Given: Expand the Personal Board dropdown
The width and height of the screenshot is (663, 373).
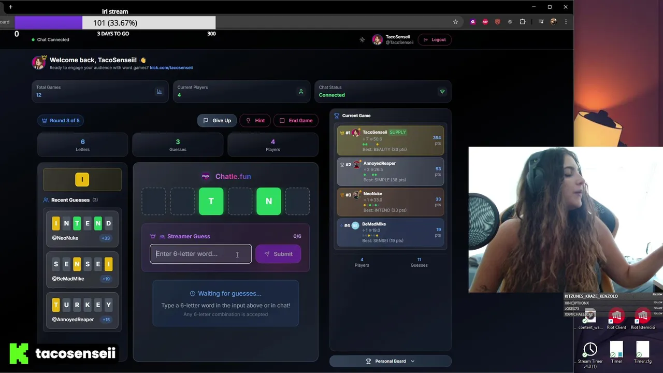Looking at the screenshot, I should coord(391,361).
